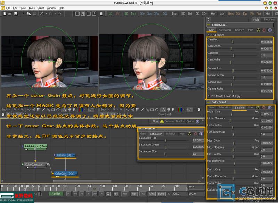Click the red gear icon in Balance panel
The image size is (278, 203).
pyautogui.click(x=264, y=108)
